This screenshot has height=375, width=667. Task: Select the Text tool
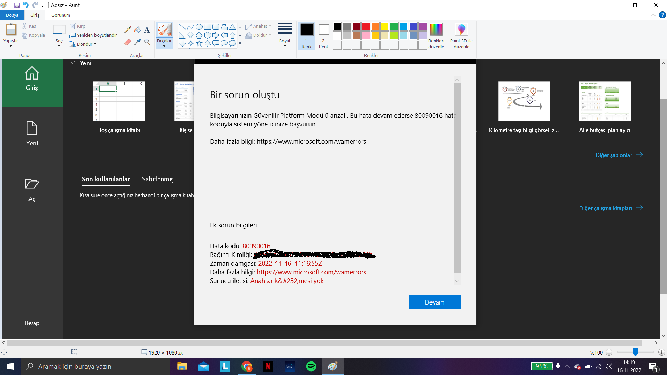click(x=147, y=30)
